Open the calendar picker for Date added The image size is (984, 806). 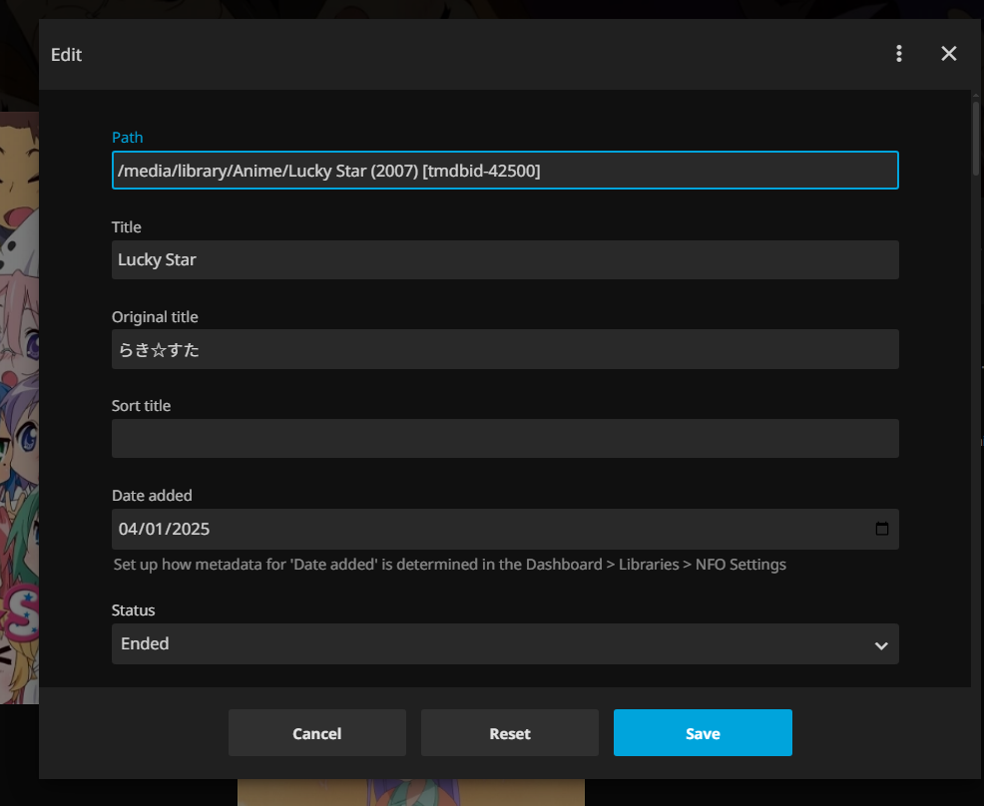tap(881, 529)
